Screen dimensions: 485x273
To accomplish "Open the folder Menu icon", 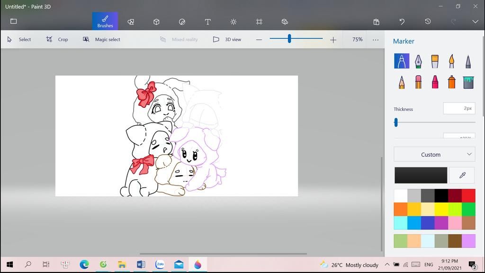I will point(13,21).
